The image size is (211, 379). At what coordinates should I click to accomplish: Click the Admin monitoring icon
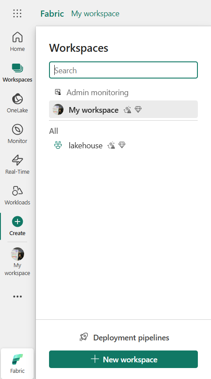(x=58, y=92)
